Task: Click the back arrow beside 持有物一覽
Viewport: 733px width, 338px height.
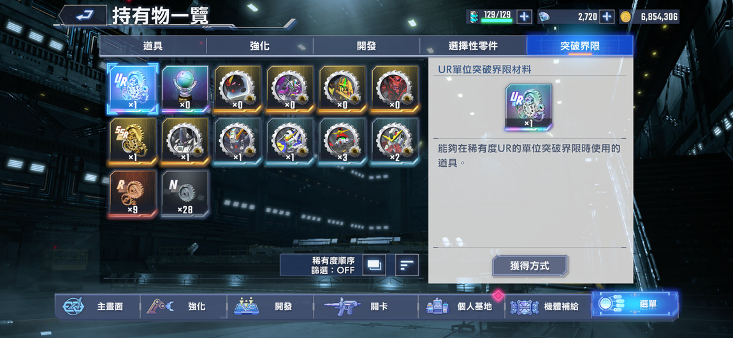Action: [83, 16]
